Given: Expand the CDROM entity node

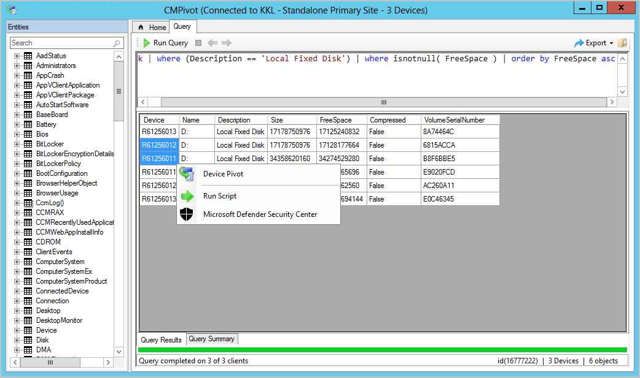Looking at the screenshot, I should pyautogui.click(x=17, y=242).
